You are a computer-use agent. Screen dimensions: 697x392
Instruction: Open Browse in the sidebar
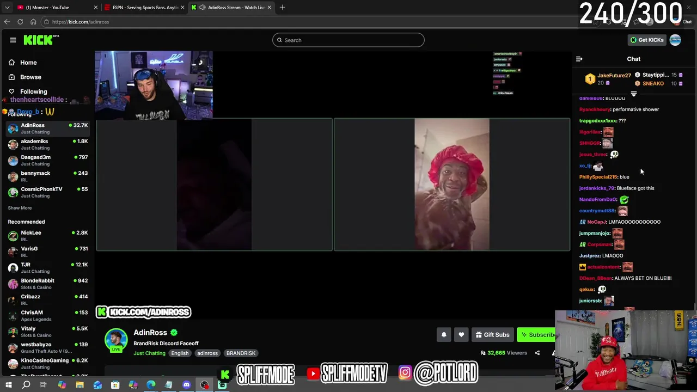click(30, 77)
